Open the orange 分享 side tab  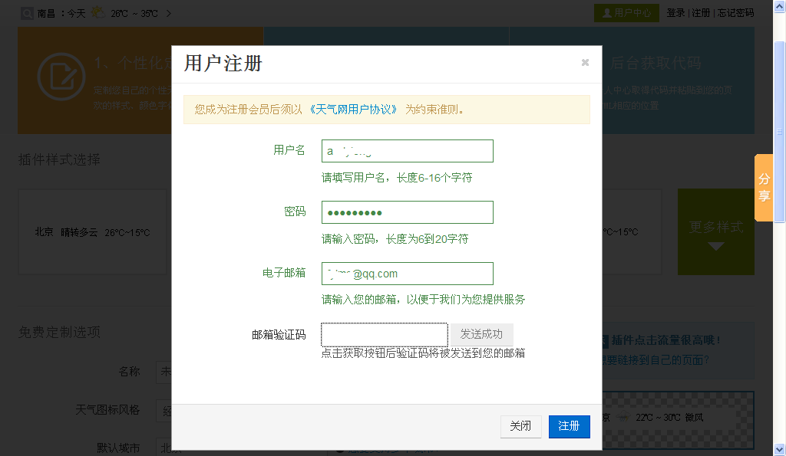click(x=764, y=187)
